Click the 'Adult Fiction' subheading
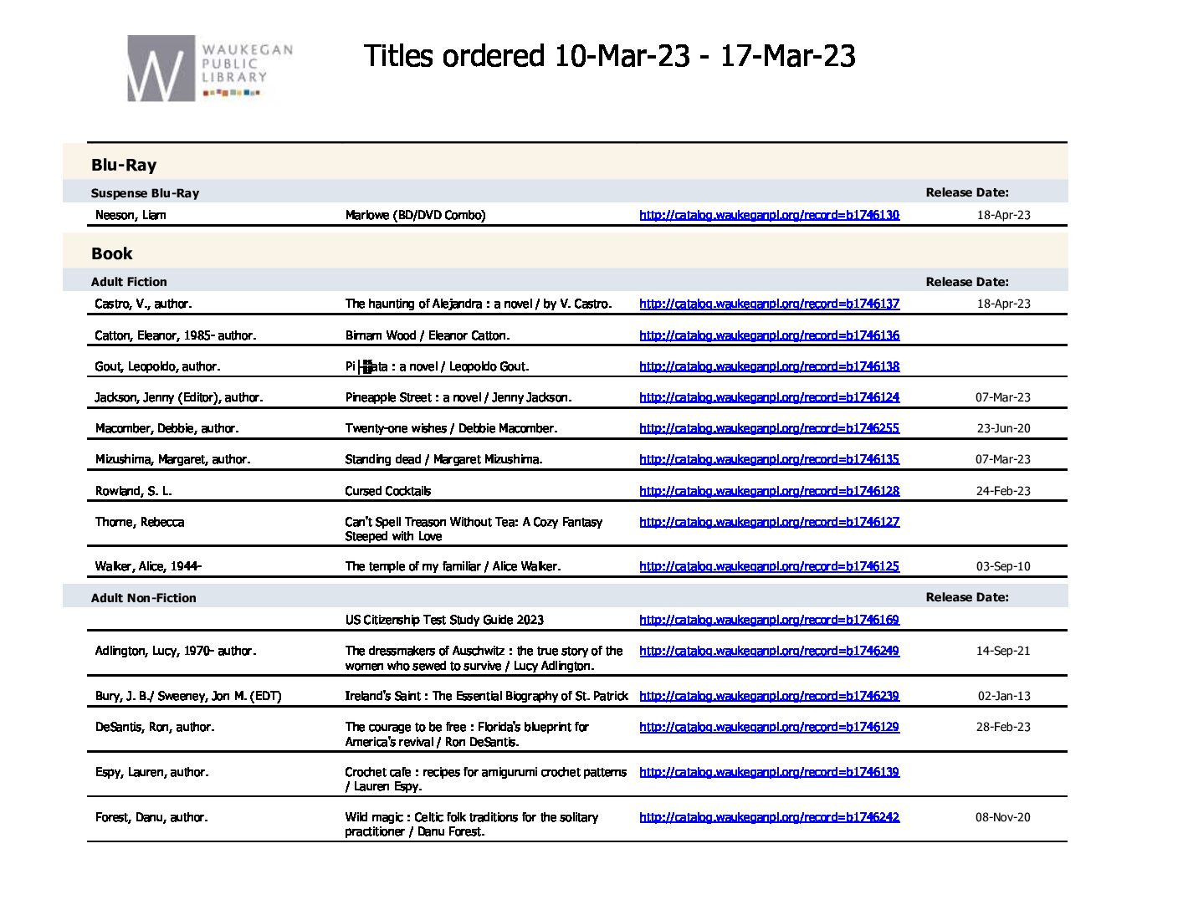Image resolution: width=1178 pixels, height=910 pixels. (129, 282)
